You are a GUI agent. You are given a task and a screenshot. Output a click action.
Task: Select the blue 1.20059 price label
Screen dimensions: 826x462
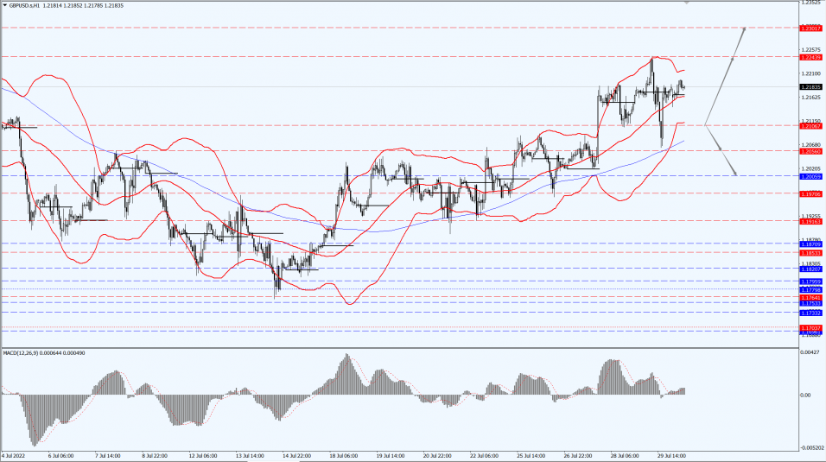[x=810, y=176]
